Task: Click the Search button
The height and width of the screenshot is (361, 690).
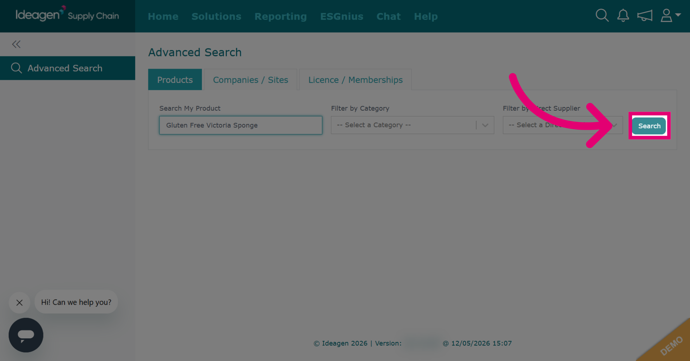Action: (649, 126)
